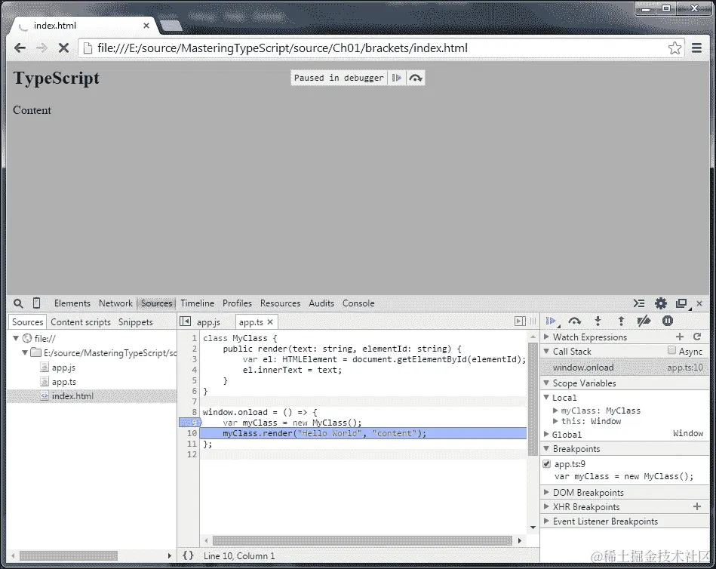Image resolution: width=716 pixels, height=569 pixels.
Task: Pretty print with the curly braces icon
Action: 188,555
